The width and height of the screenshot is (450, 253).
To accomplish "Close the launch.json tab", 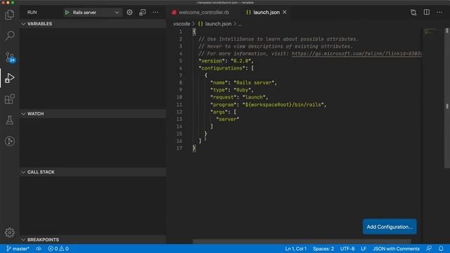I will [284, 13].
